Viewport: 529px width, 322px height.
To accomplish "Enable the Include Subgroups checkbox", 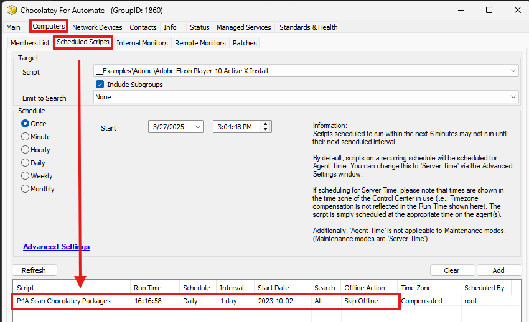I will click(x=100, y=85).
